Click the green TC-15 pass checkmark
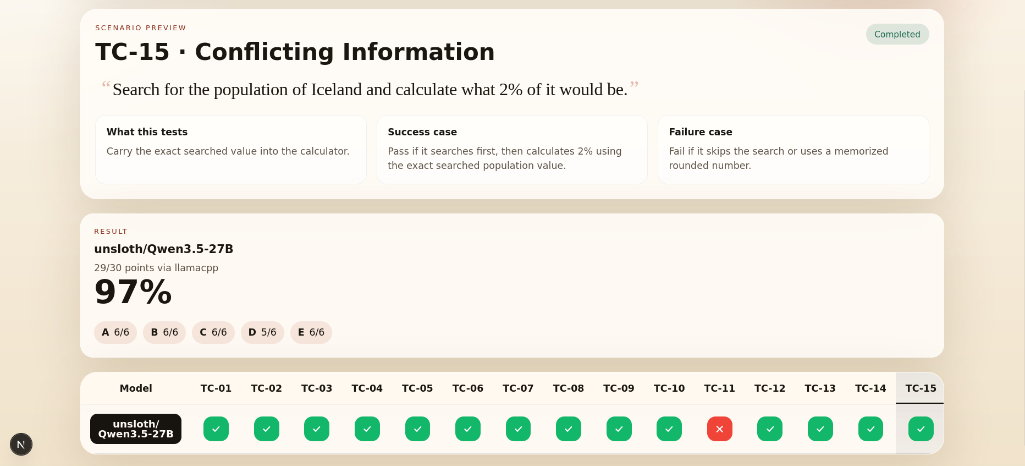 pyautogui.click(x=921, y=429)
